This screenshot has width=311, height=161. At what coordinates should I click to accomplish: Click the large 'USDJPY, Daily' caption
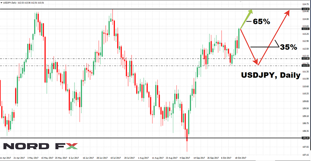point(271,76)
